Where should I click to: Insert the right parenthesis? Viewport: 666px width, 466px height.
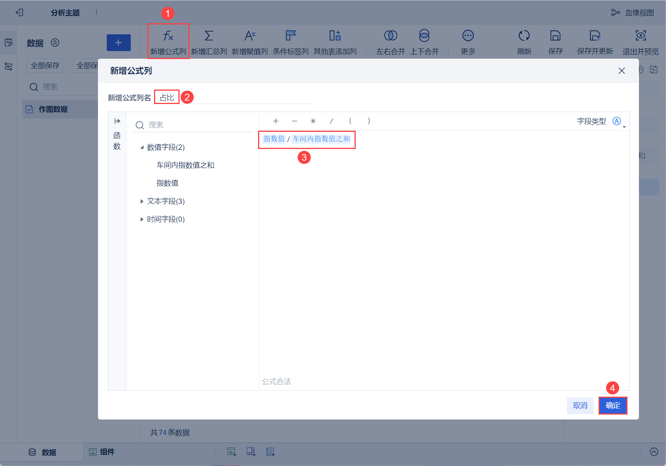coord(369,121)
